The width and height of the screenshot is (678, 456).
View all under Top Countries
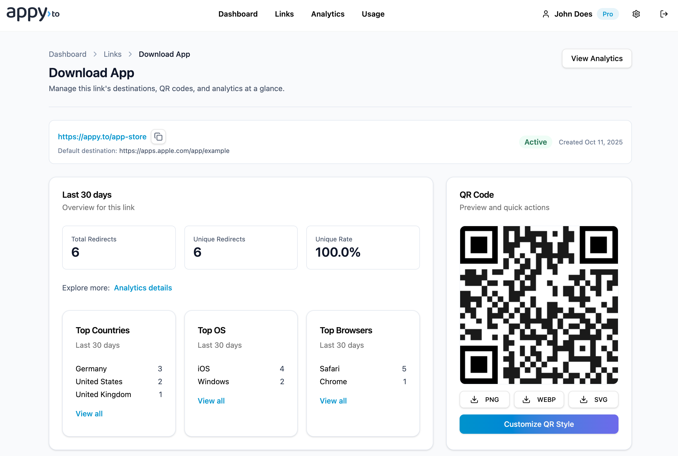click(x=89, y=414)
